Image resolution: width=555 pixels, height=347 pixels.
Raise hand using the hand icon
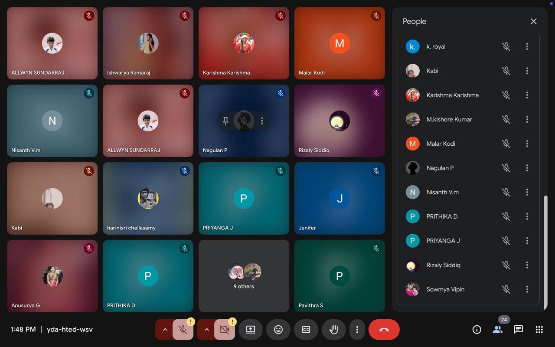(x=333, y=330)
